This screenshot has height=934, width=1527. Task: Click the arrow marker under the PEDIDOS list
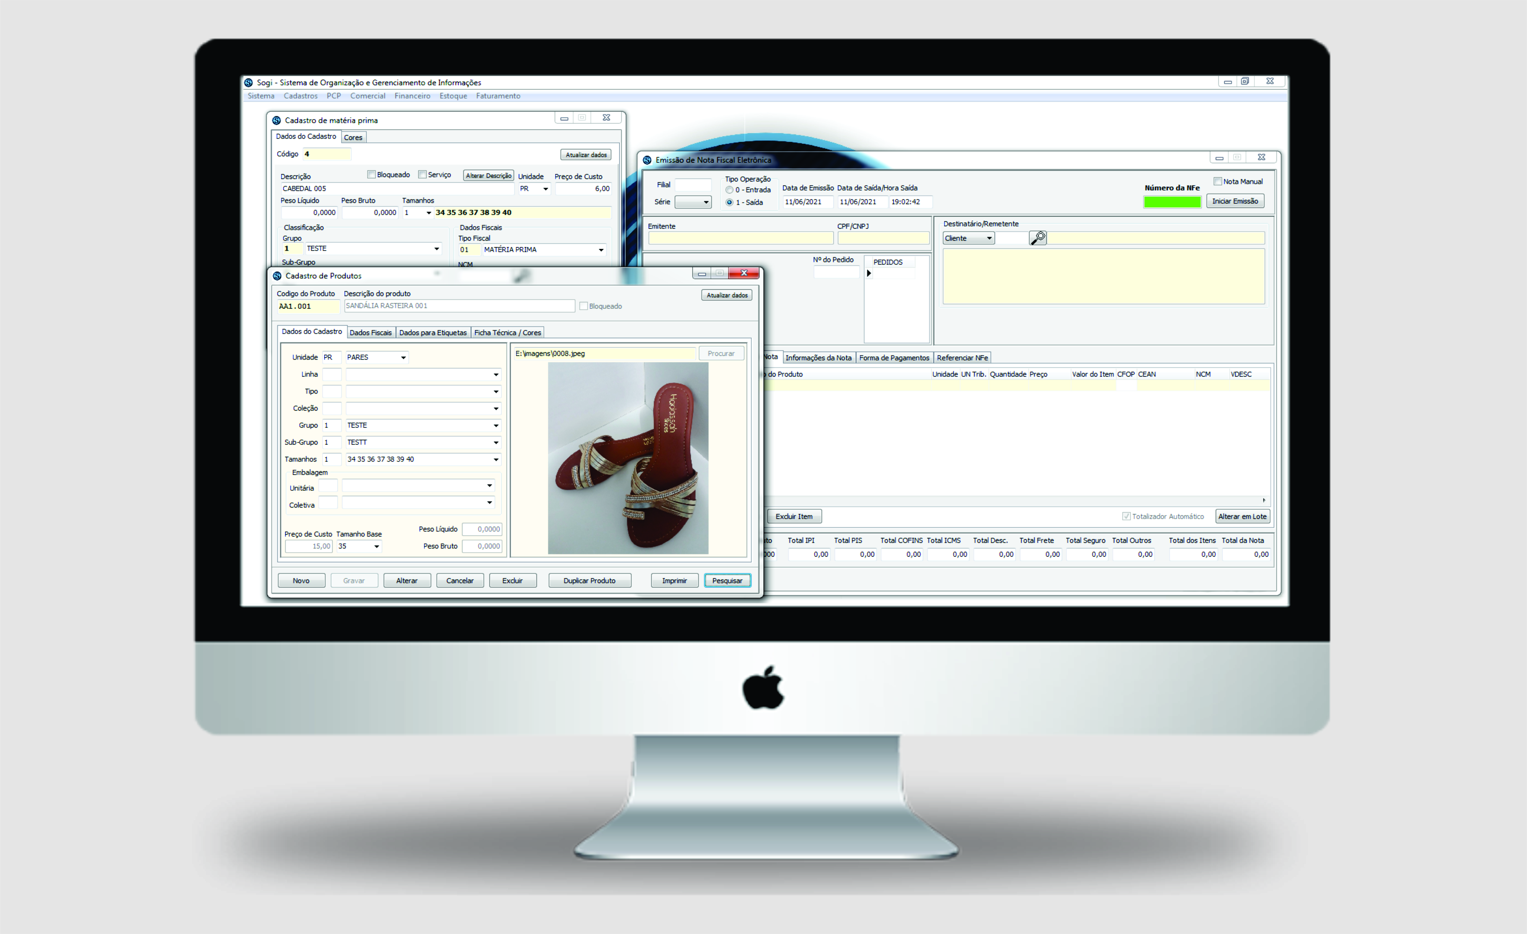[x=869, y=273]
